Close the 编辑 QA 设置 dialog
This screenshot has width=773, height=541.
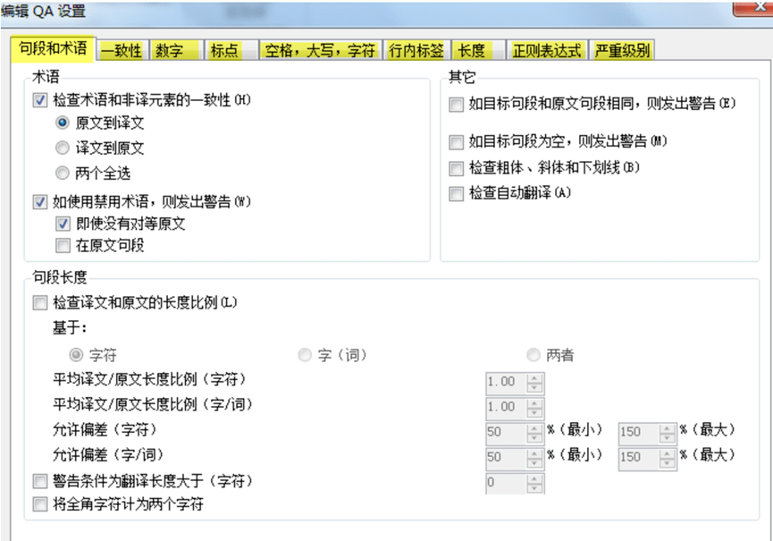click(x=754, y=7)
